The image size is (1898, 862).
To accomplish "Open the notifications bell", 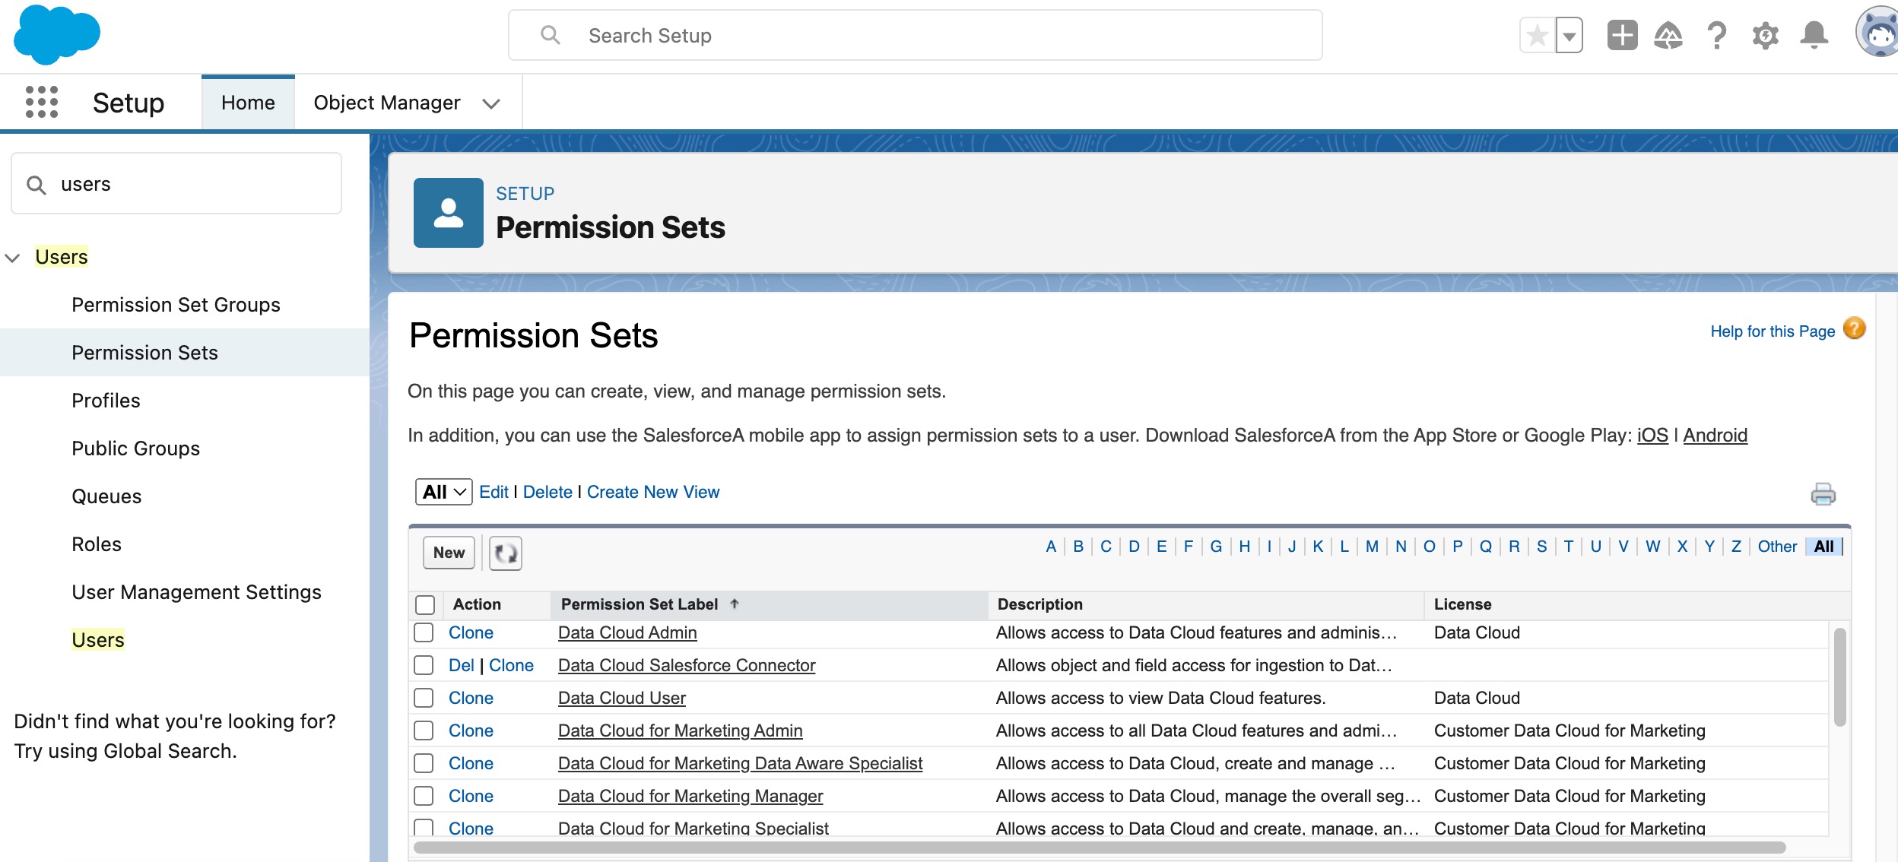I will 1814,35.
